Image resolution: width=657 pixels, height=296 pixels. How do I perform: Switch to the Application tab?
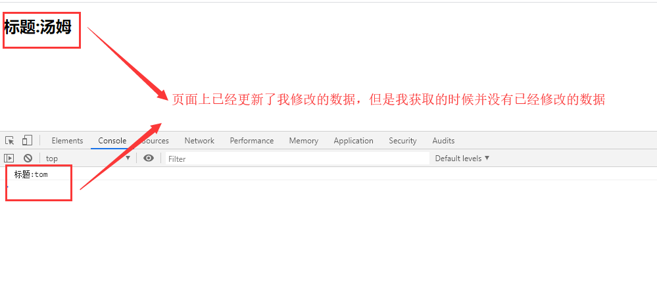click(354, 141)
